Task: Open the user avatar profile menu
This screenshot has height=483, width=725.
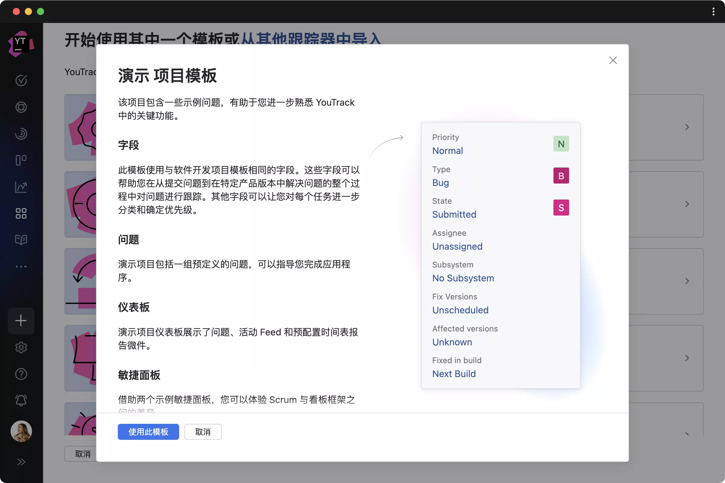Action: click(21, 431)
